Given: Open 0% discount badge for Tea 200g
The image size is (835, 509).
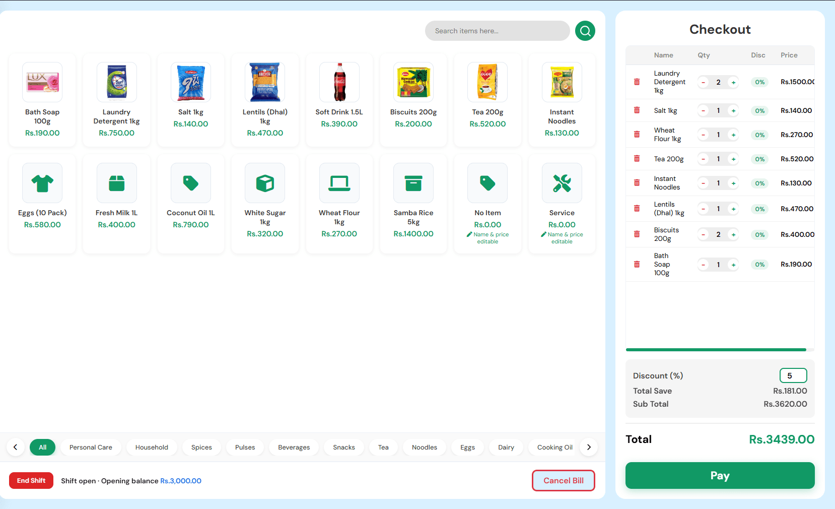Looking at the screenshot, I should pyautogui.click(x=759, y=159).
